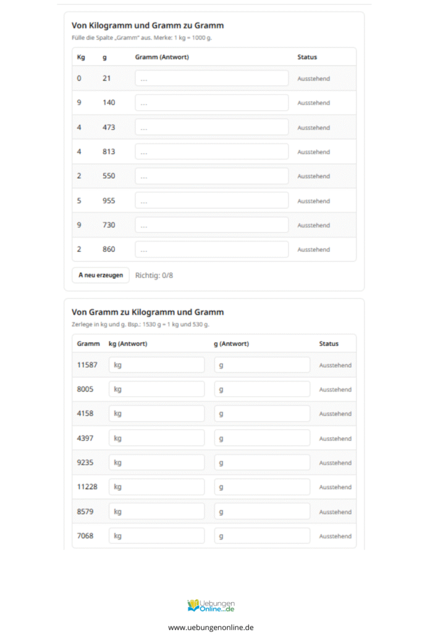Screen dimensions: 422x633
Task: Click the Gramm answer field for 9 kg 730 g
Action: [x=211, y=225]
